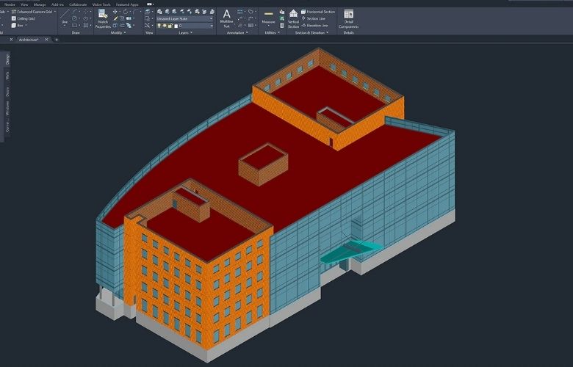Click the Box tool icon
Image resolution: width=573 pixels, height=367 pixels.
point(13,25)
